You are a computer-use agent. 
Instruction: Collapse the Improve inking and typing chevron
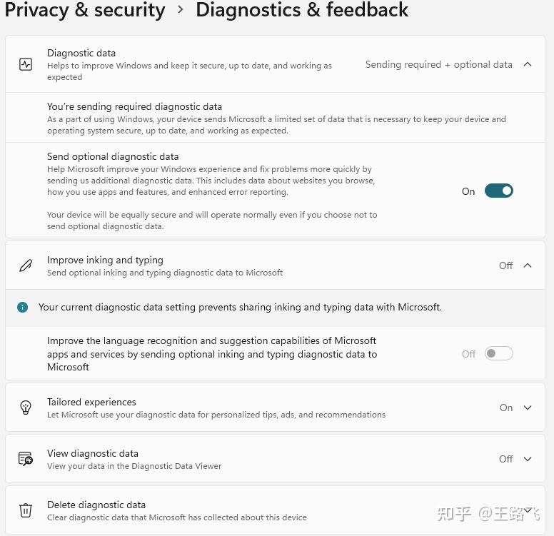528,266
